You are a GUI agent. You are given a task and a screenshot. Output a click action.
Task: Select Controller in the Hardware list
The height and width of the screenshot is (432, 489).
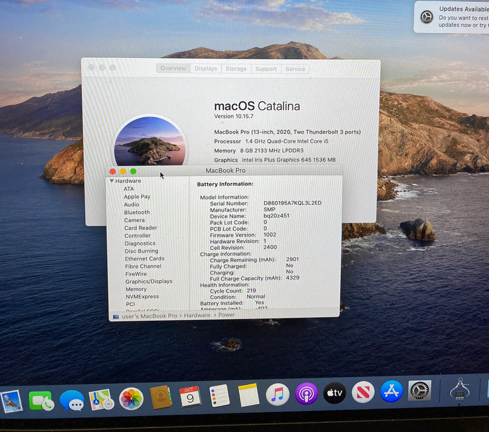(x=138, y=236)
